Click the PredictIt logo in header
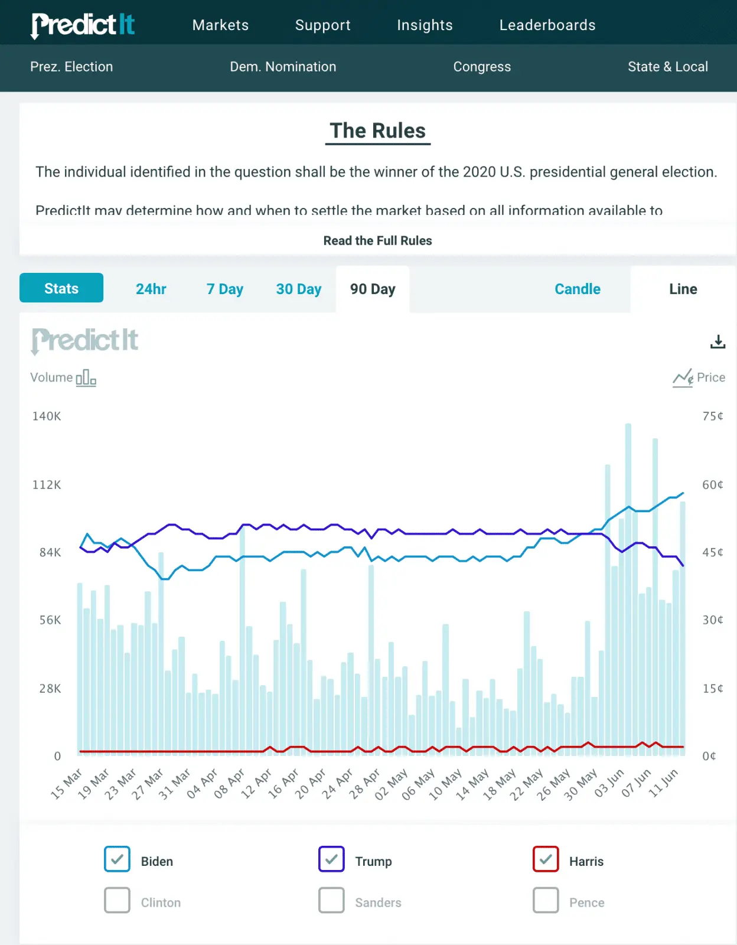The image size is (737, 945). tap(83, 25)
